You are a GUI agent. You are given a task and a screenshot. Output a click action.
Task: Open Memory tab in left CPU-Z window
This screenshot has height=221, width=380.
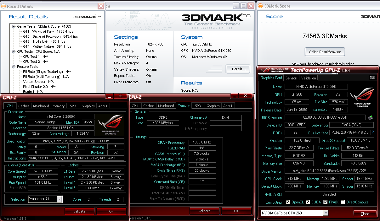[x=59, y=106]
